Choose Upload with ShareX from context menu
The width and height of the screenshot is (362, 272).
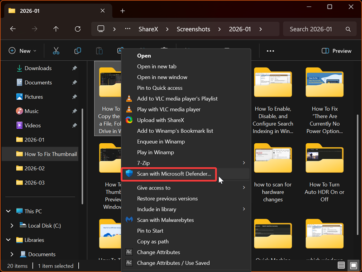click(x=161, y=120)
